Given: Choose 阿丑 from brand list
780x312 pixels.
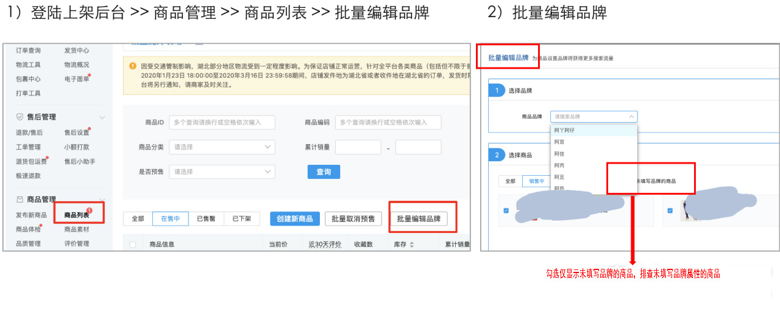Looking at the screenshot, I should [594, 176].
